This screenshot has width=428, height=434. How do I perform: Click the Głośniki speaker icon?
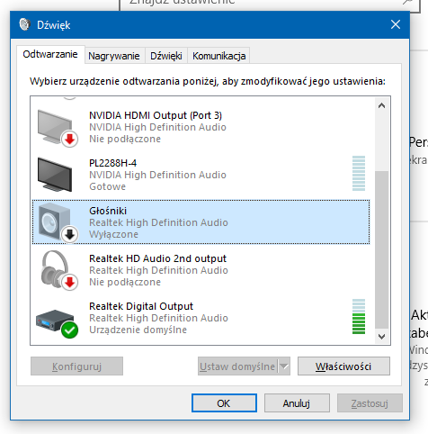pos(58,222)
